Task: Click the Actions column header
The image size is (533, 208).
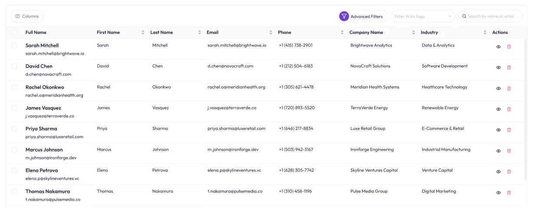Action: [x=500, y=33]
